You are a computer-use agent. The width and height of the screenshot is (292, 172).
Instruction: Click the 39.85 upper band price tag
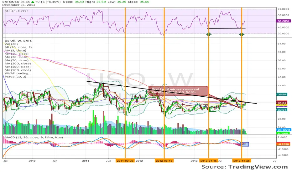pos(282,94)
